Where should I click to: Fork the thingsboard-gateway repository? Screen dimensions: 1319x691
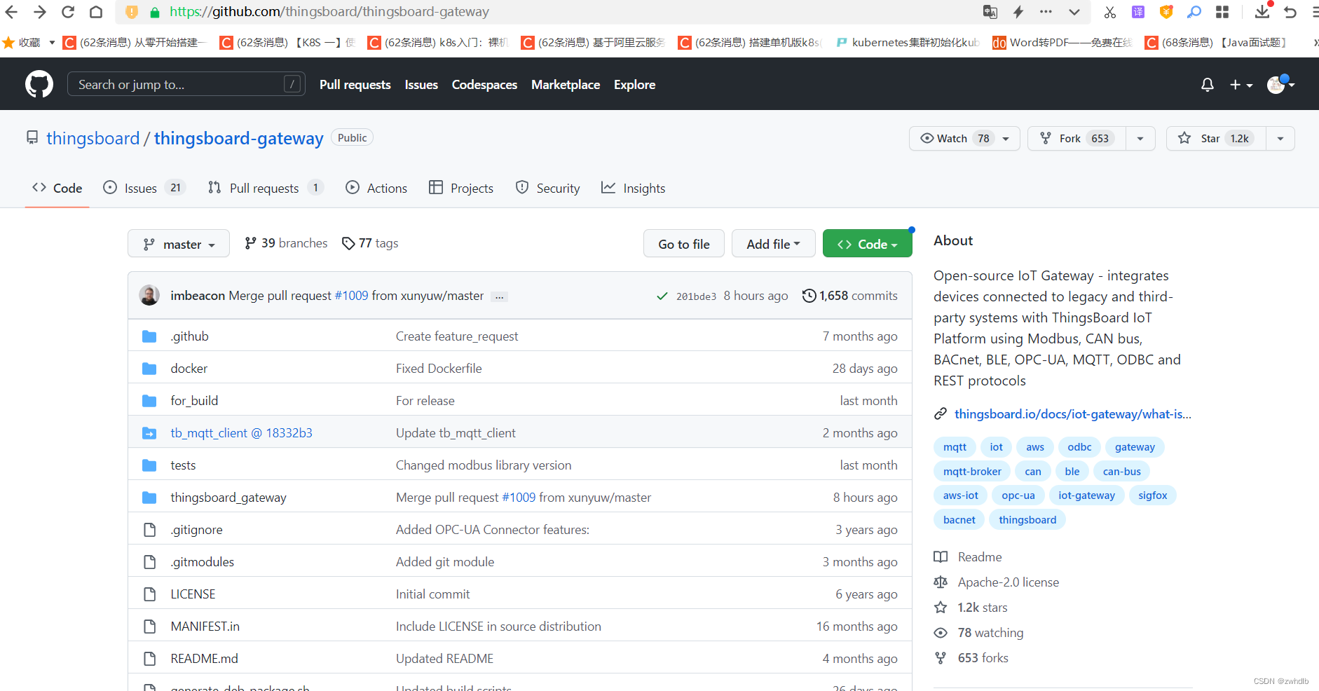pyautogui.click(x=1077, y=139)
